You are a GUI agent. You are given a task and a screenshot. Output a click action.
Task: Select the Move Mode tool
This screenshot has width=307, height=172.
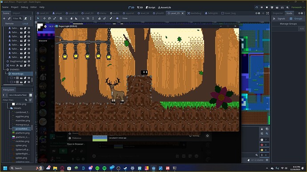point(44,18)
